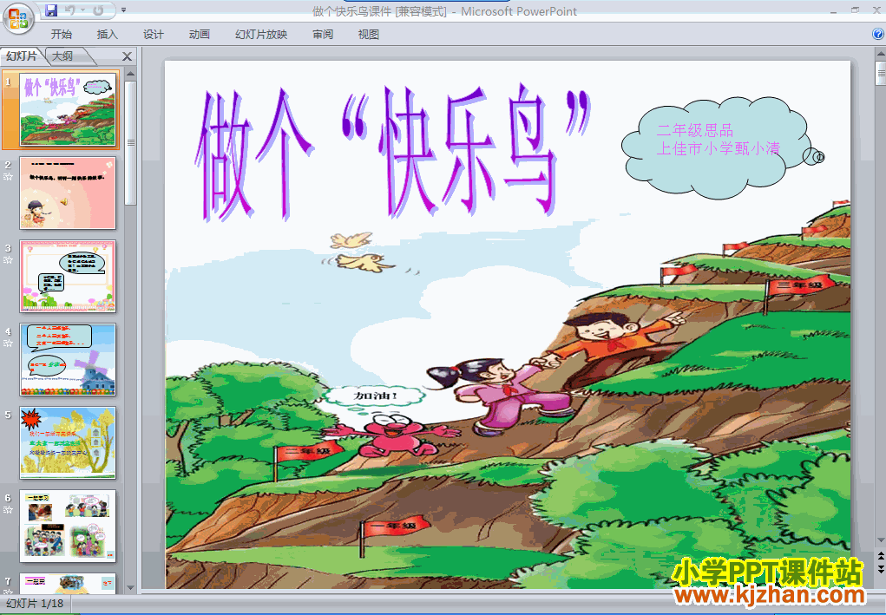Open the 审阅 ribbon tab
Viewport: 886px width, 615px height.
click(x=323, y=35)
